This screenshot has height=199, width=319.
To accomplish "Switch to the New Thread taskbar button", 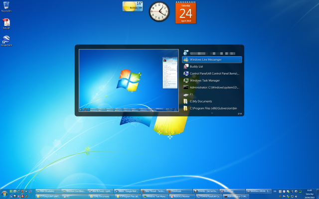I will (153, 191).
